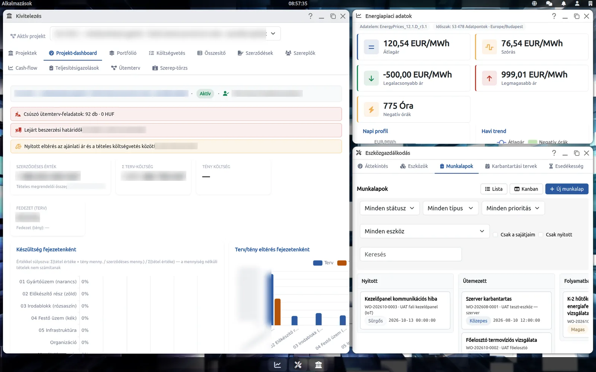Click the blue Terv legend swatch
596x372 pixels.
pyautogui.click(x=318, y=263)
